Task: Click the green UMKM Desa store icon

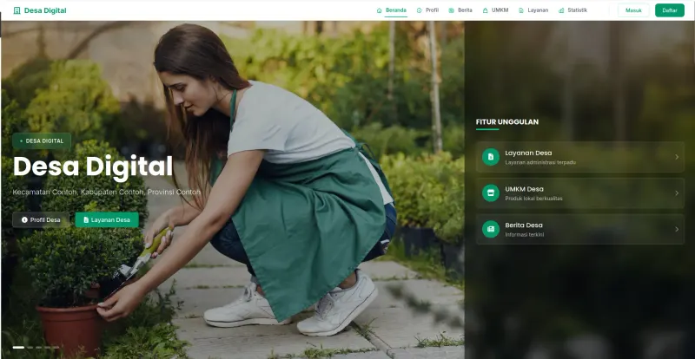Action: 491,193
